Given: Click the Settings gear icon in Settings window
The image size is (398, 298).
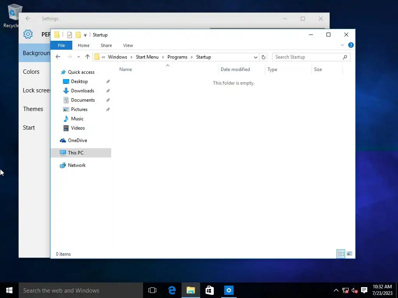Looking at the screenshot, I should tap(28, 34).
